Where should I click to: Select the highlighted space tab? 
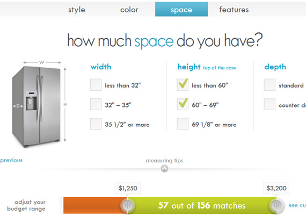(181, 9)
